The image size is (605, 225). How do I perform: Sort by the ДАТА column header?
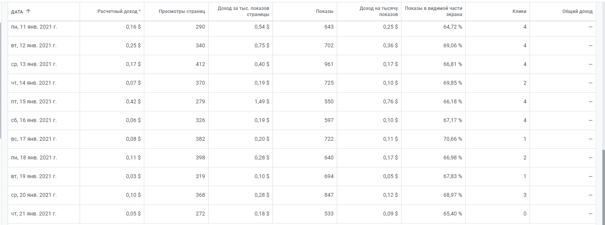(x=17, y=12)
